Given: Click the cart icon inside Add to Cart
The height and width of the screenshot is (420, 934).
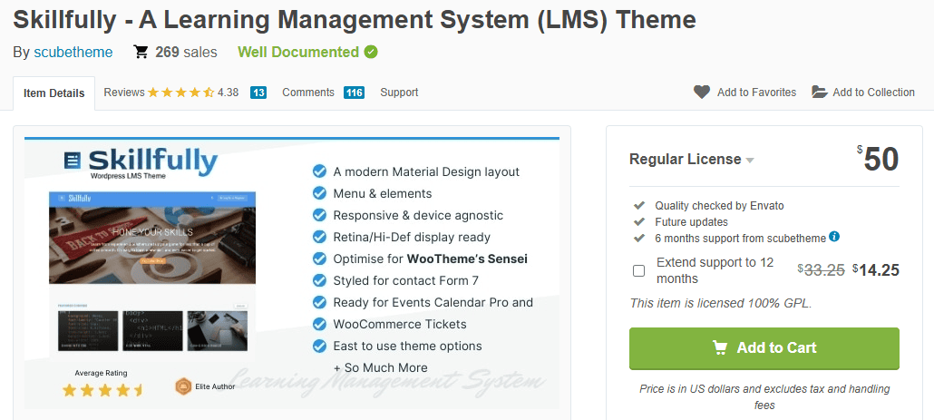Looking at the screenshot, I should [x=720, y=347].
